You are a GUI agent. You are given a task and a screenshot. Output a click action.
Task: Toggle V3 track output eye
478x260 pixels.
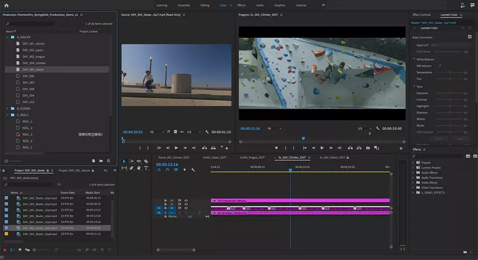[186, 201]
